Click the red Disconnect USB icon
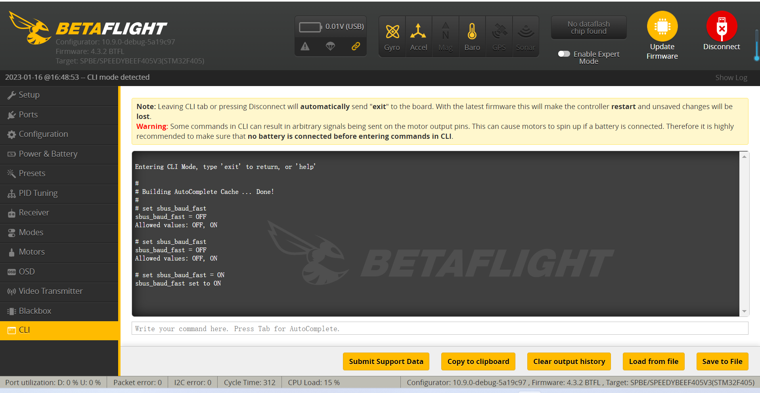Viewport: 760px width, 393px height. pyautogui.click(x=722, y=26)
